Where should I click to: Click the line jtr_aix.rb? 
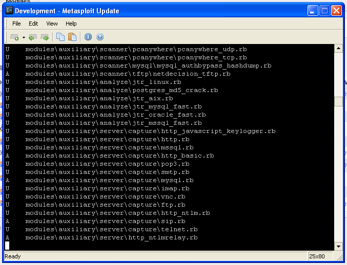[x=89, y=98]
